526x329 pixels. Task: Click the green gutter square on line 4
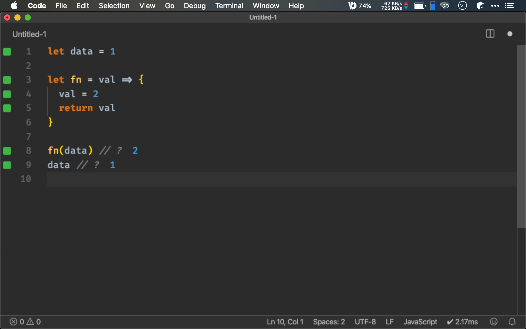click(7, 94)
